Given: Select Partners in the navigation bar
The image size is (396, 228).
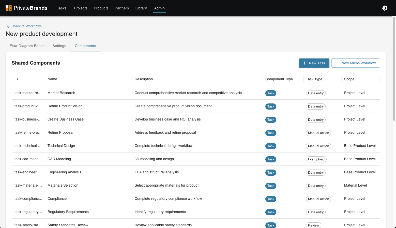Looking at the screenshot, I should tap(122, 8).
